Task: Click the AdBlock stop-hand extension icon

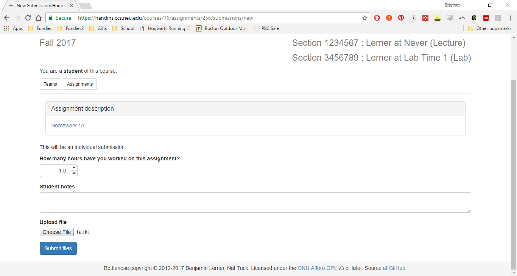Action: point(377,18)
